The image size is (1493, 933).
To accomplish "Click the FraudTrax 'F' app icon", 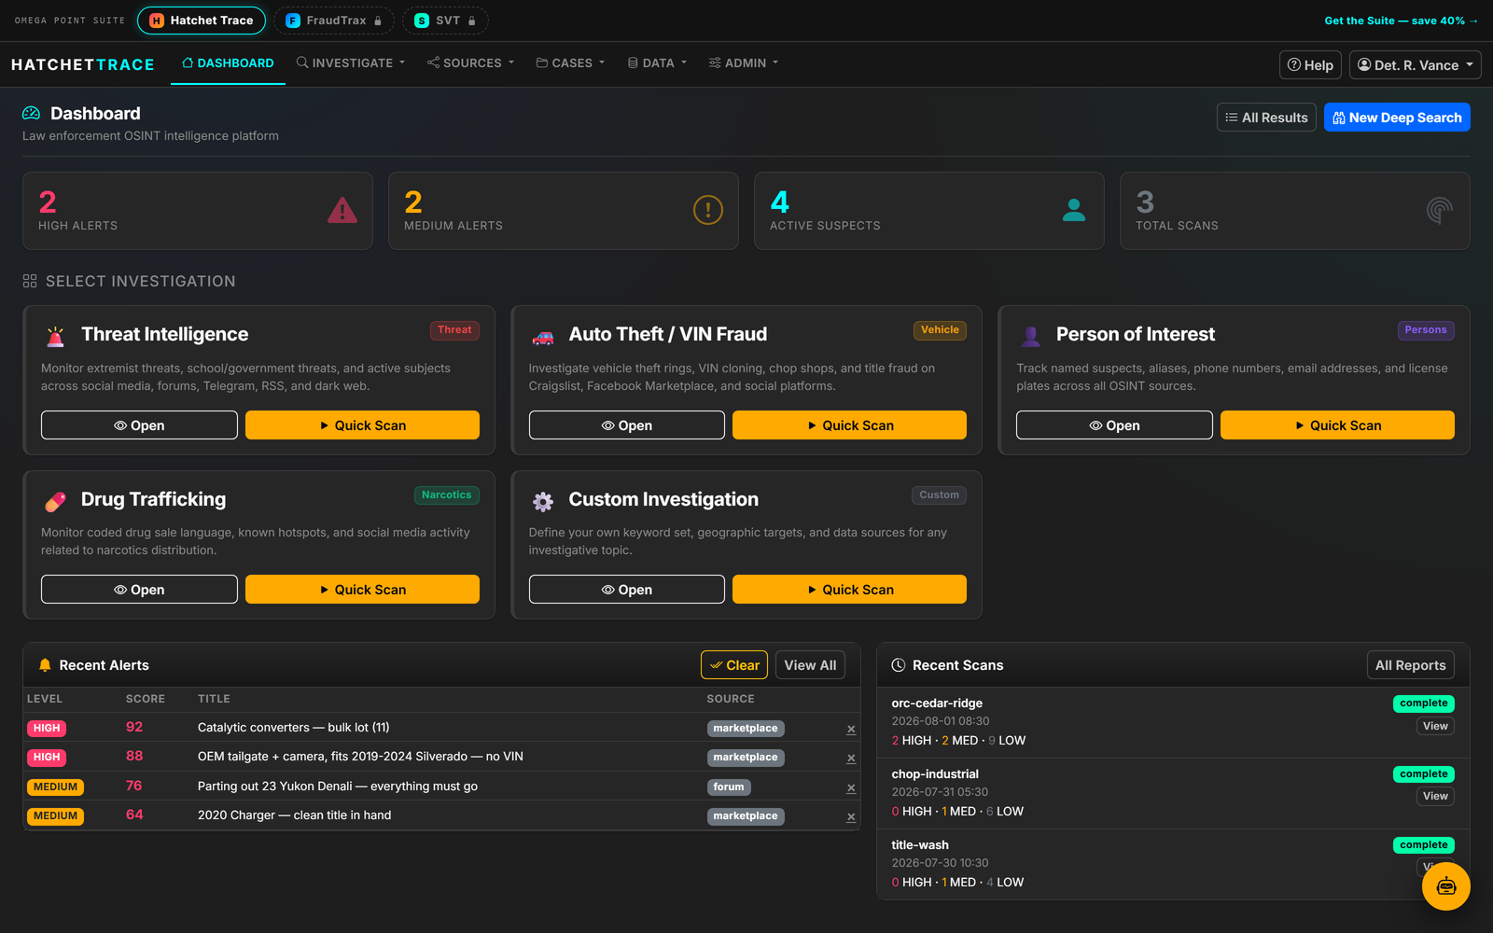I will coord(293,21).
